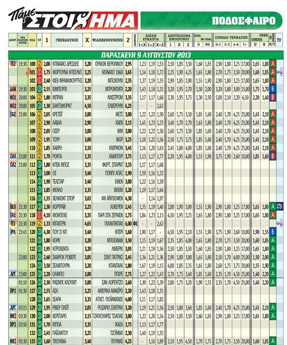Click the ΣΥΝΟΛΟ ΤΕΡΜΑΤΩΝ column header
Screen dimensions: 287x345
(x=231, y=38)
